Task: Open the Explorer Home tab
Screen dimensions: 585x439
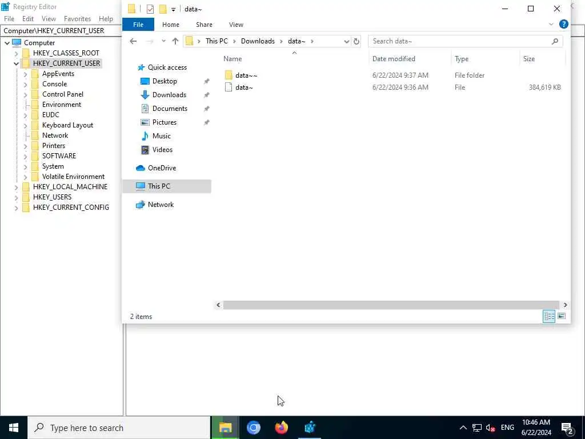Action: coord(170,24)
